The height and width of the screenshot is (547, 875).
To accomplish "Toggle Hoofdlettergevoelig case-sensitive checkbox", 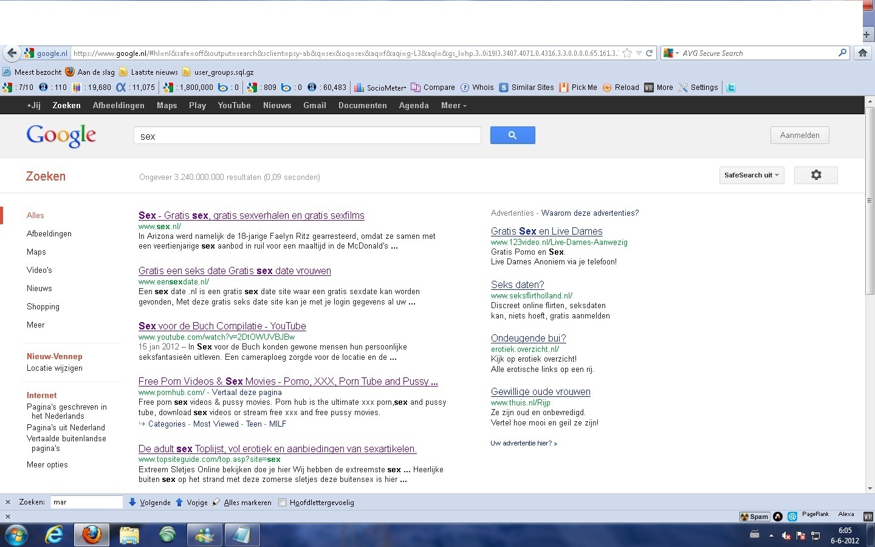I will pyautogui.click(x=282, y=503).
